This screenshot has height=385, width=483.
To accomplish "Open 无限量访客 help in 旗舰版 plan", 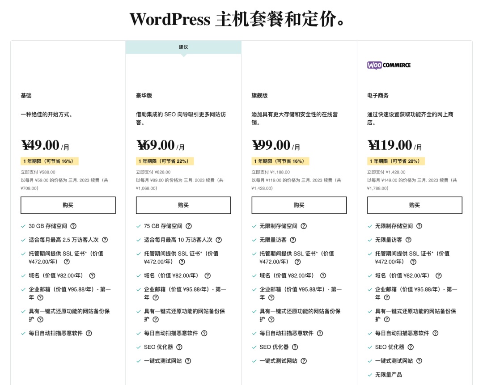I will click(x=293, y=240).
